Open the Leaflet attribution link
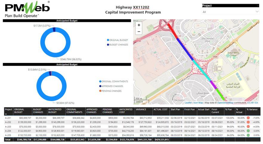This screenshot has height=144, width=263. (188, 103)
